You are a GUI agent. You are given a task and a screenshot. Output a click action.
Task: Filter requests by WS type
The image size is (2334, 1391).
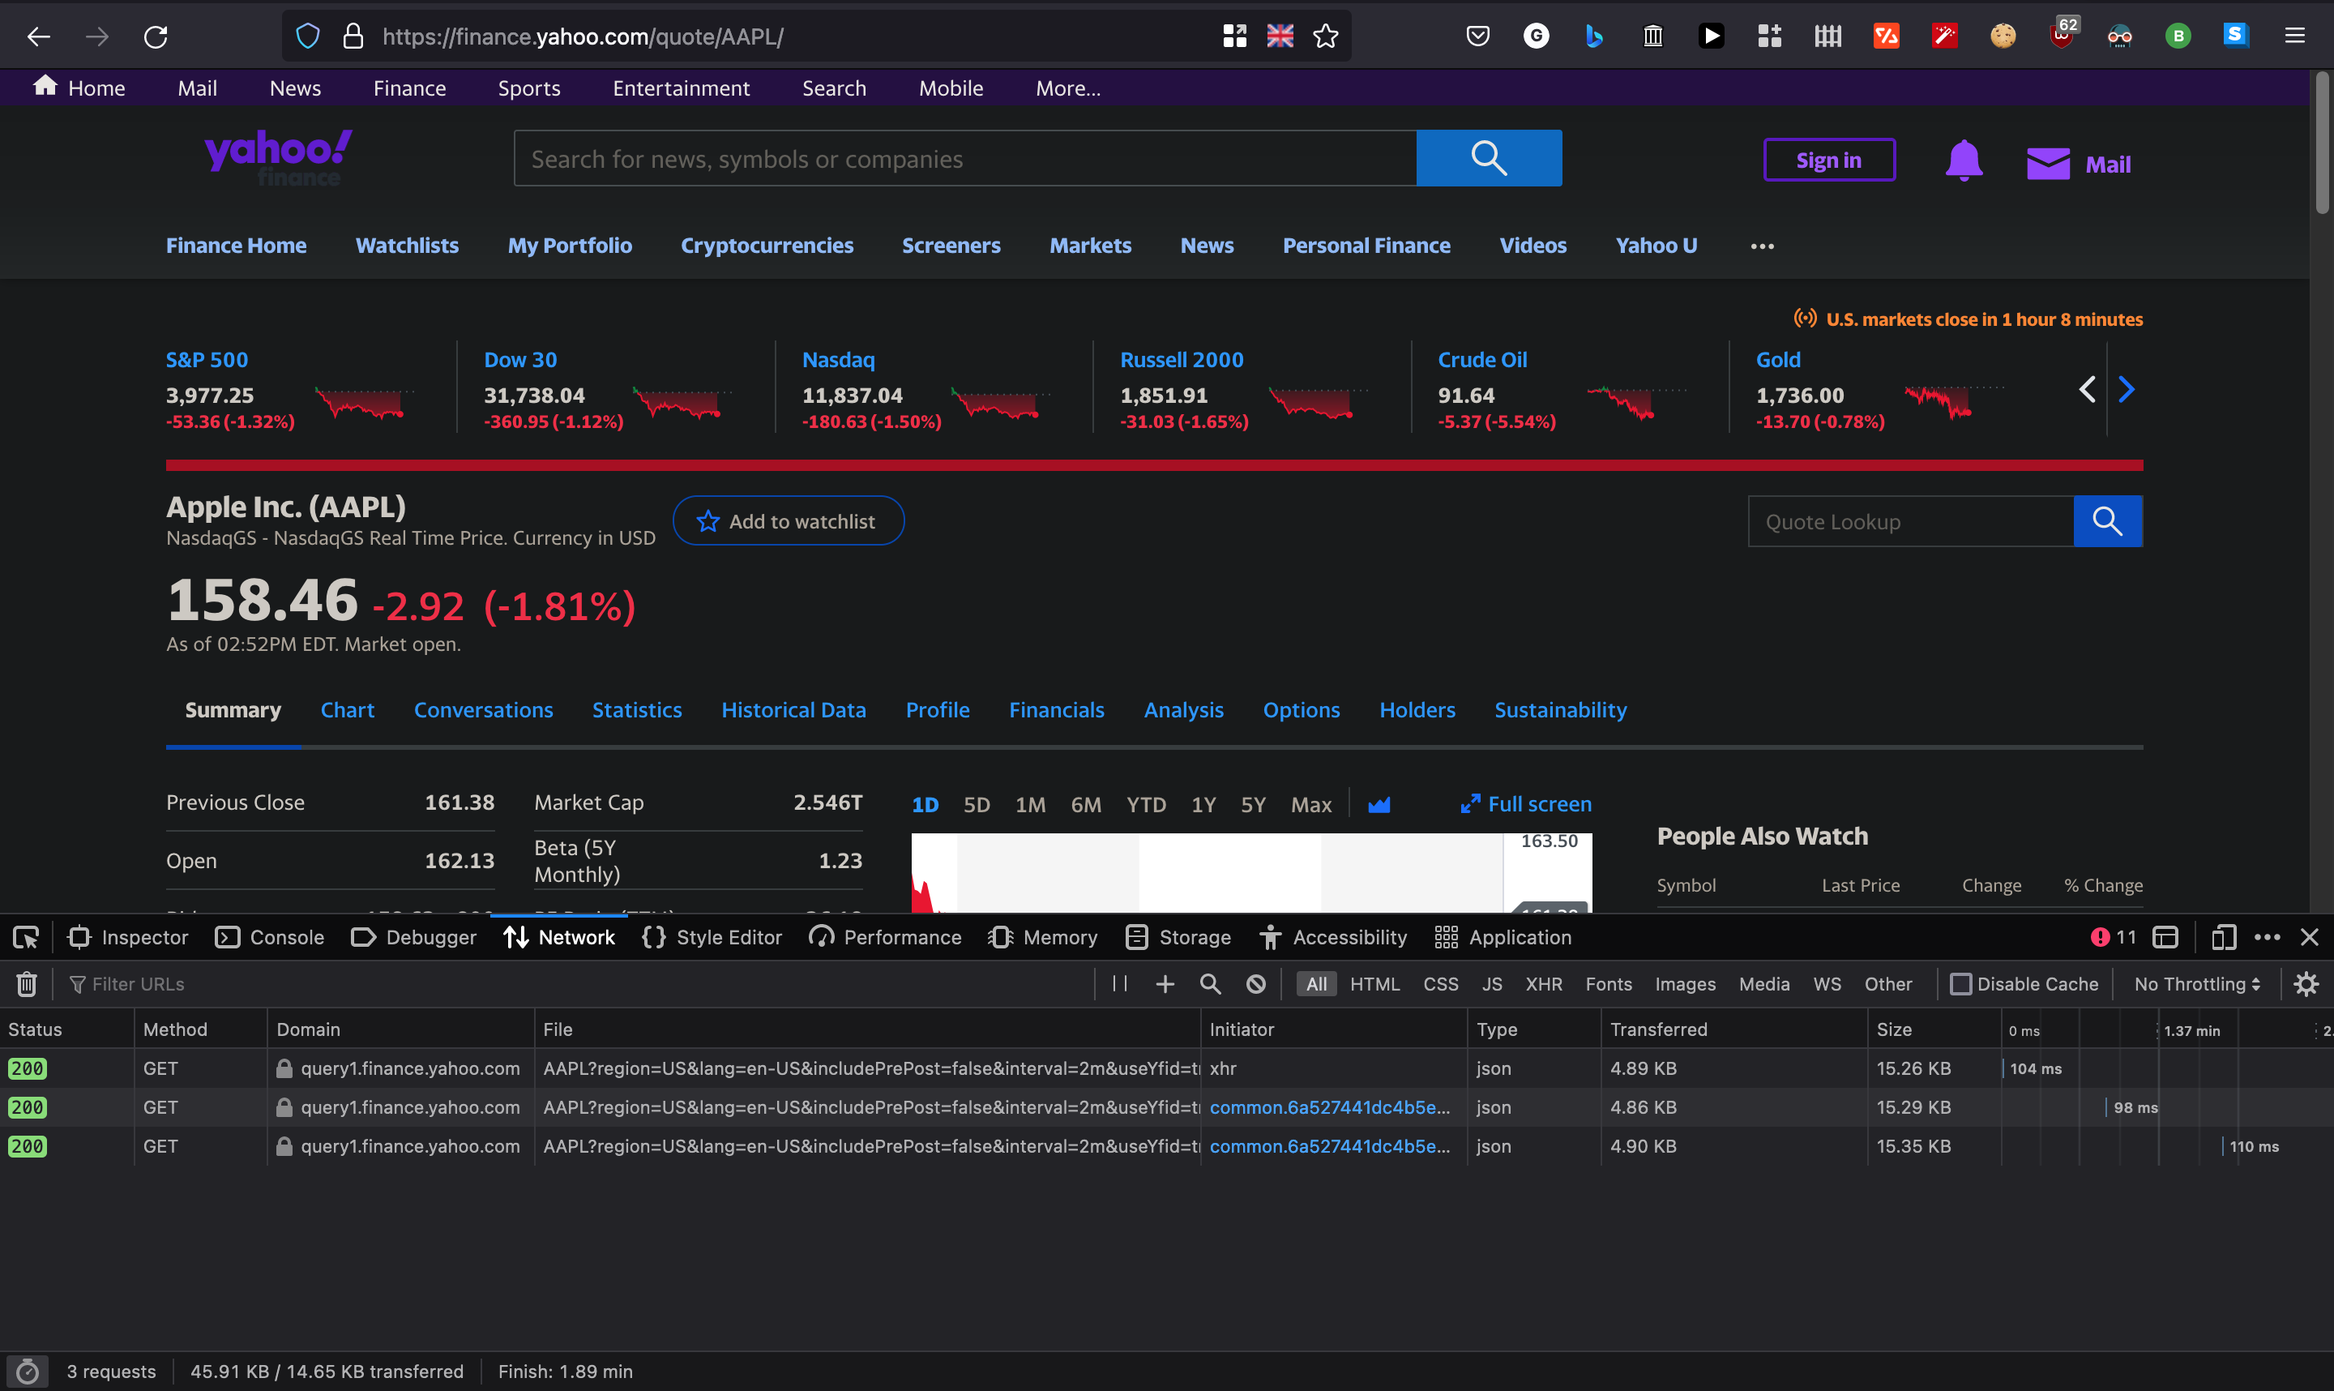pos(1826,983)
